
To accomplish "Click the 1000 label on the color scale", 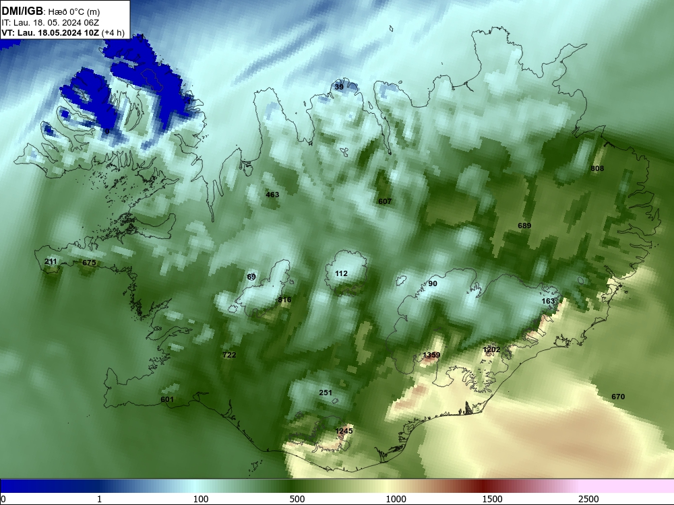I will [x=396, y=499].
